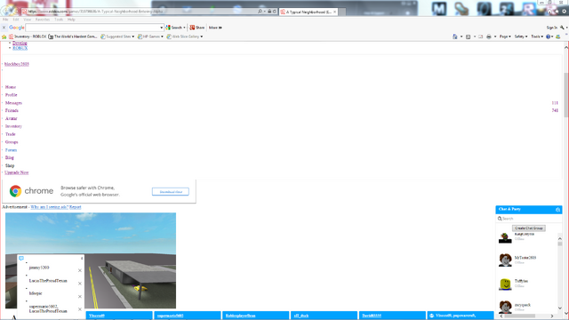Click Why am I seeing ads link
The height and width of the screenshot is (320, 569).
coord(50,207)
